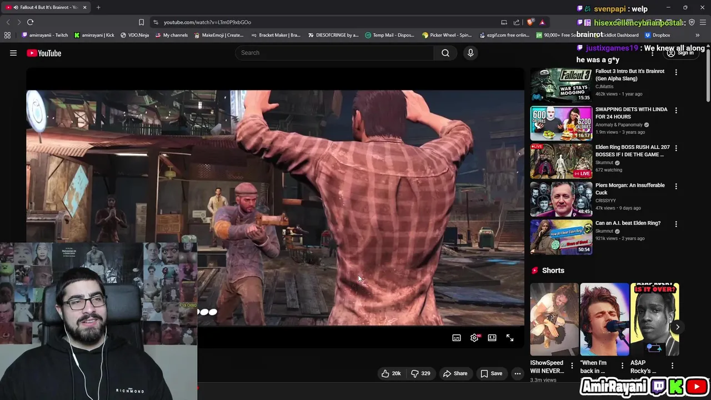Go back with the browser back arrow
The width and height of the screenshot is (711, 400).
(8, 22)
